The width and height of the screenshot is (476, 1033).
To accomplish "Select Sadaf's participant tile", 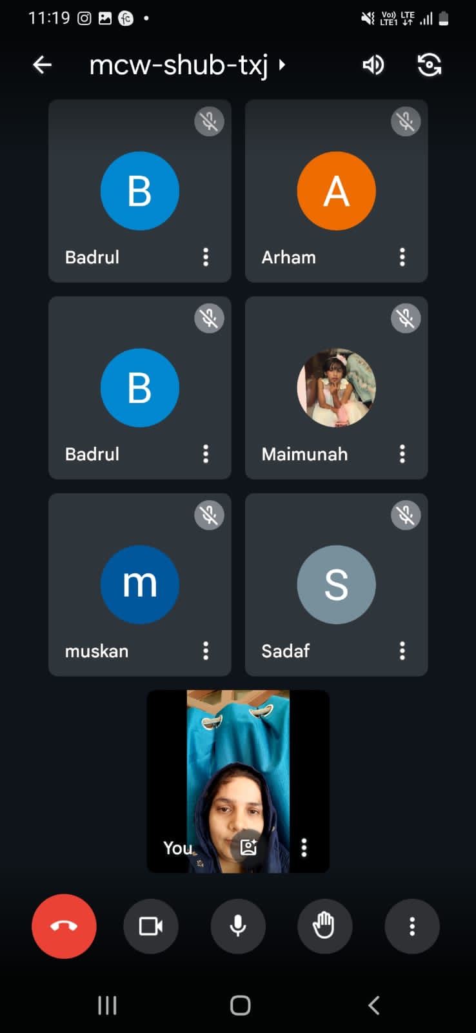I will coord(336,584).
